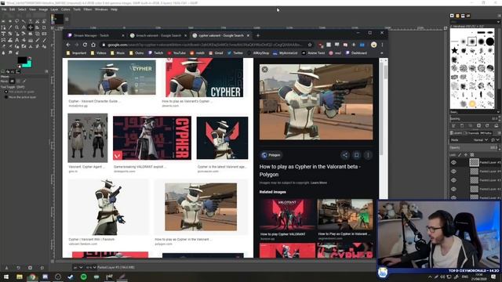Image resolution: width=502 pixels, height=282 pixels.
Task: Click the Windows Start button
Action: click(x=6, y=277)
